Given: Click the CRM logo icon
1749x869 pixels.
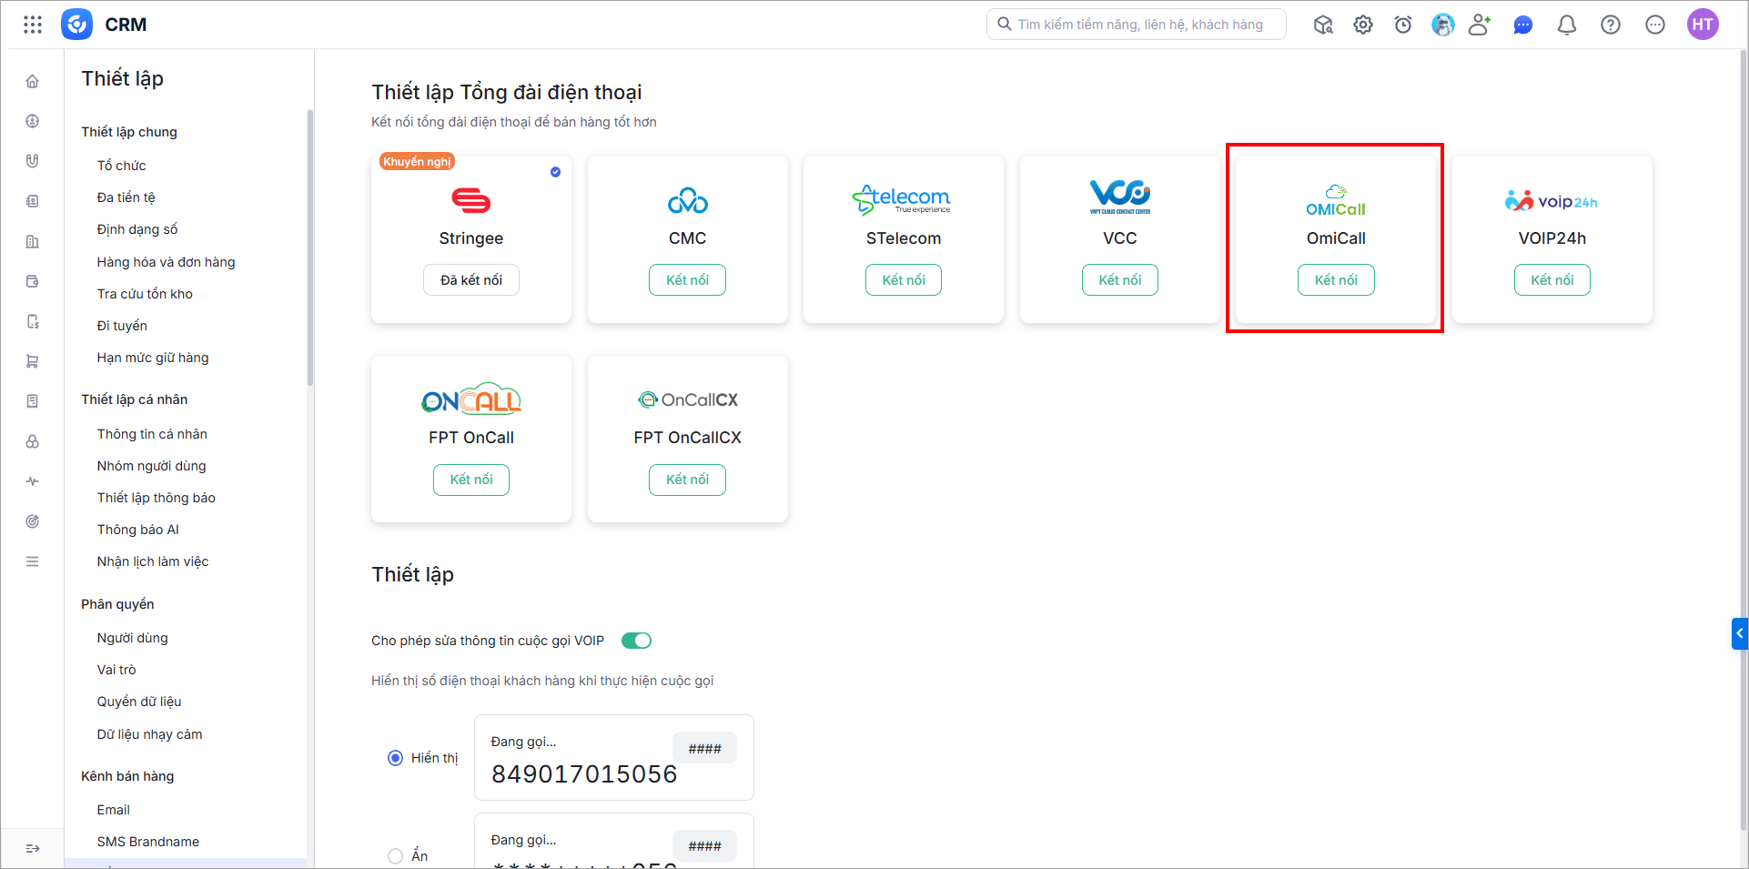Looking at the screenshot, I should 76,25.
